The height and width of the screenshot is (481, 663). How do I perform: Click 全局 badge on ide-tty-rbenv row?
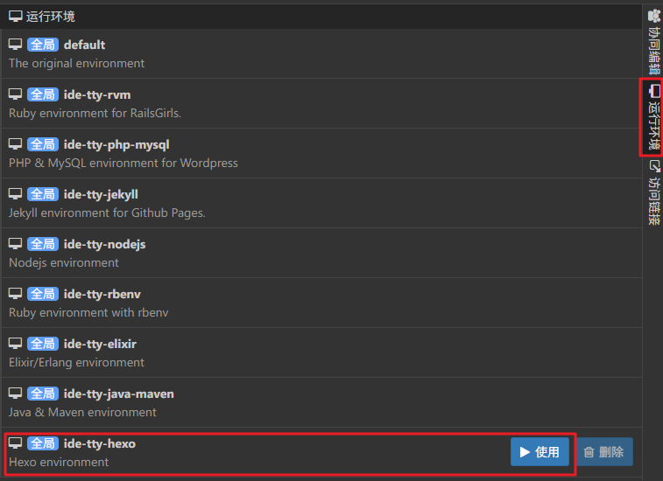43,294
